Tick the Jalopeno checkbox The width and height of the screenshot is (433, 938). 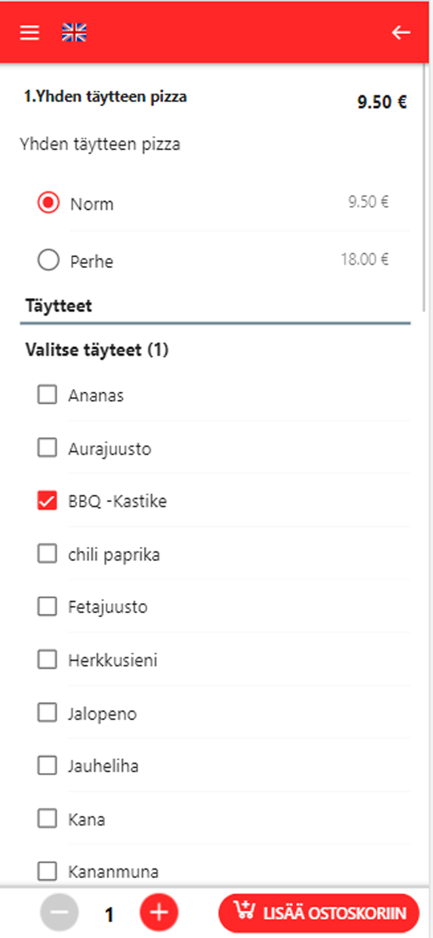(x=47, y=713)
